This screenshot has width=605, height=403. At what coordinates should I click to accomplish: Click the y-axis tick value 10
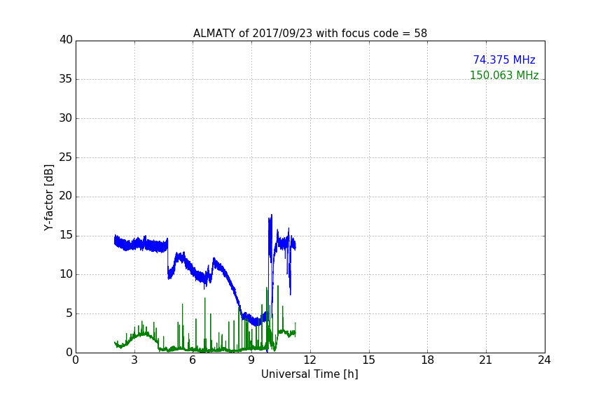click(x=66, y=274)
